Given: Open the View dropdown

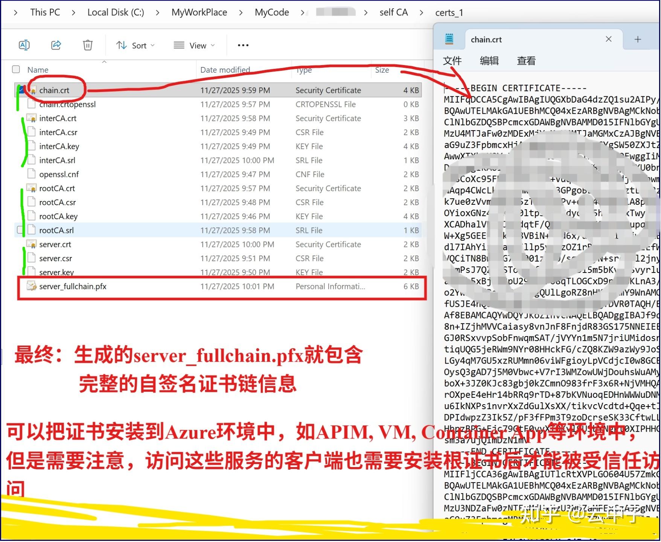Looking at the screenshot, I should click(194, 45).
